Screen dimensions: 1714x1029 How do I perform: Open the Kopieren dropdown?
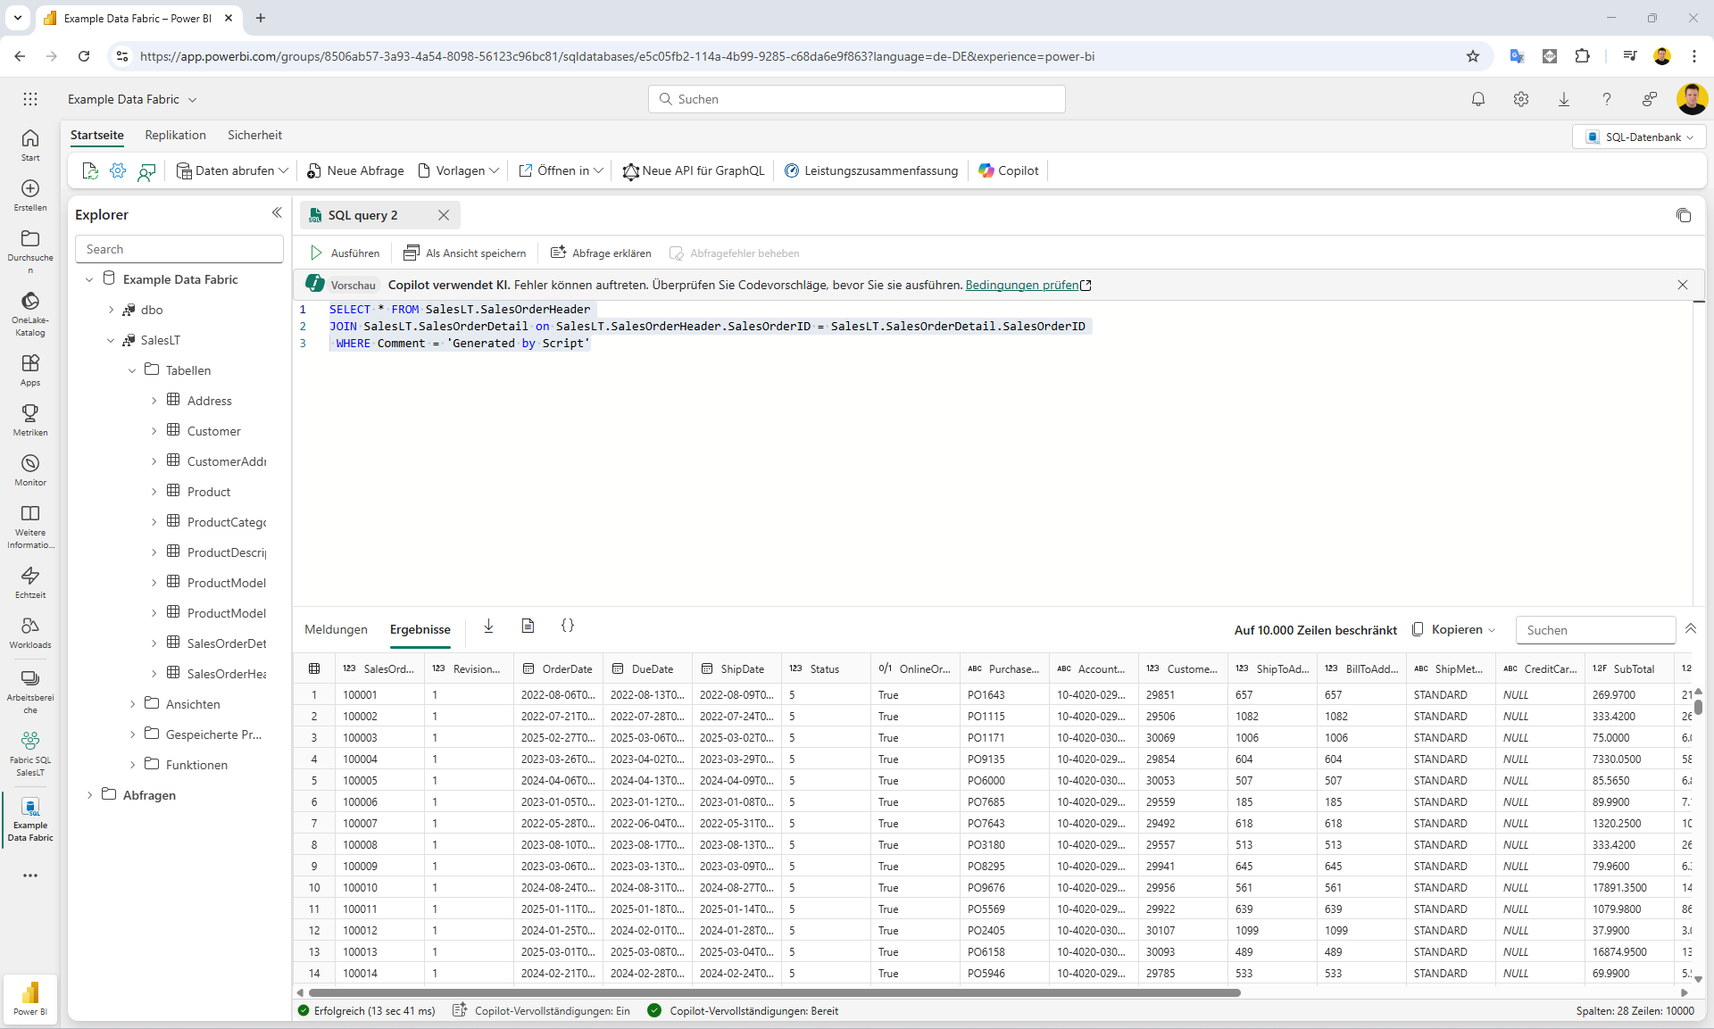pos(1453,629)
